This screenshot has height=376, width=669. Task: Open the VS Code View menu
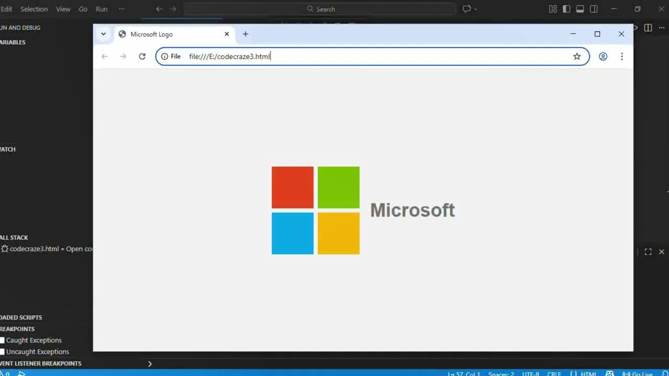click(63, 9)
